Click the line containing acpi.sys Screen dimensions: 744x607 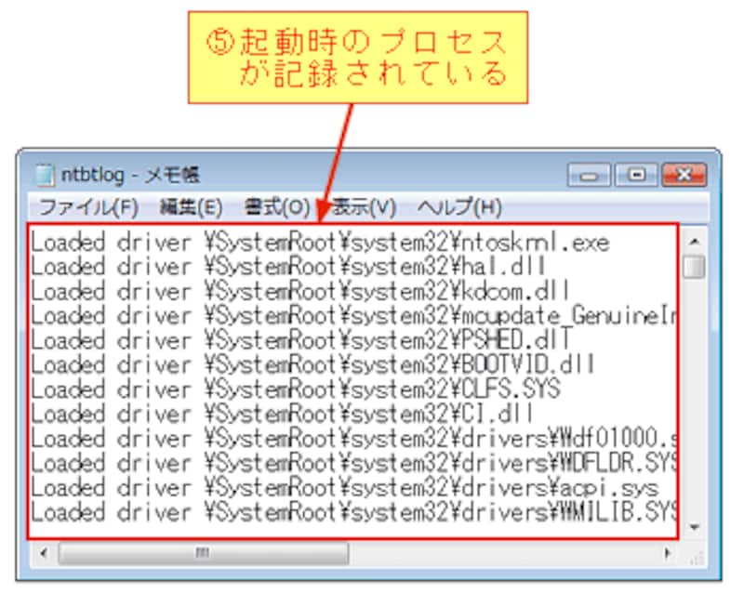(345, 488)
